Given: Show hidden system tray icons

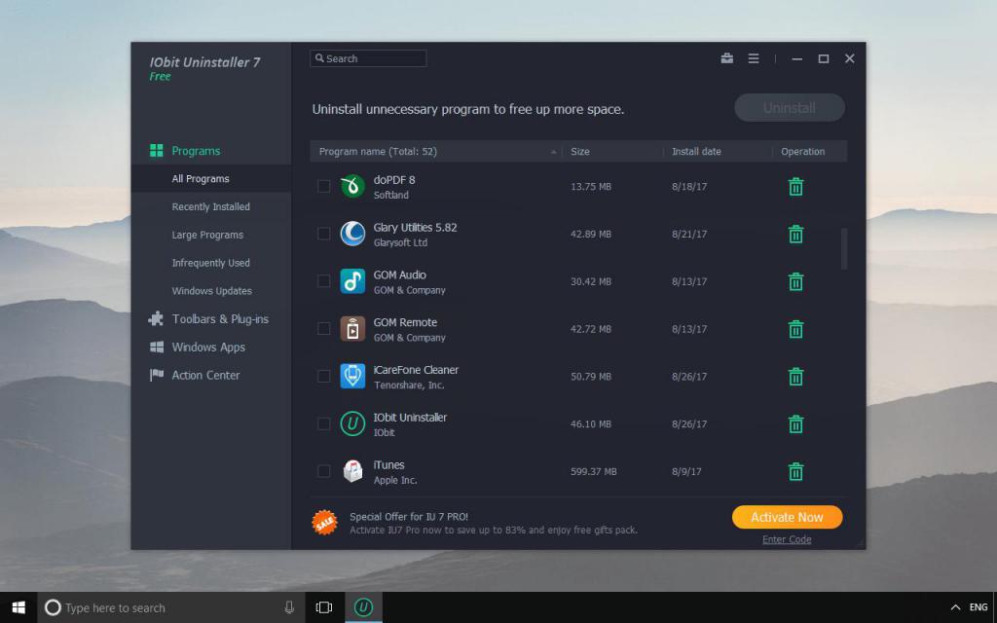Looking at the screenshot, I should pyautogui.click(x=955, y=607).
